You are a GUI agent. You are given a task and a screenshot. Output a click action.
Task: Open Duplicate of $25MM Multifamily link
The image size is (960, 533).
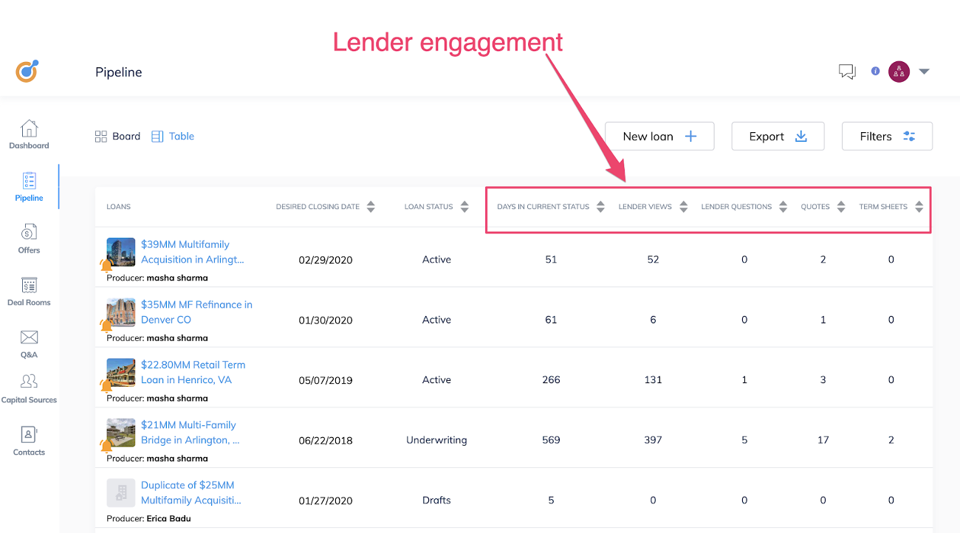pyautogui.click(x=191, y=492)
